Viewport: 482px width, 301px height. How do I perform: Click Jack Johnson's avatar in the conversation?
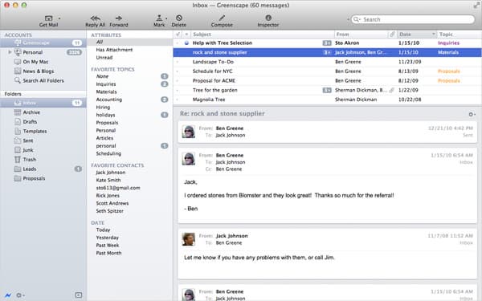(x=189, y=239)
